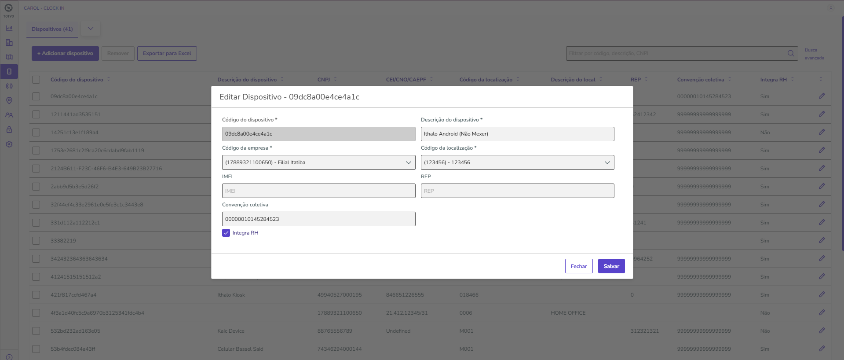Click the location pin sidebar icon
Screen dimensions: 844x360
pos(9,101)
